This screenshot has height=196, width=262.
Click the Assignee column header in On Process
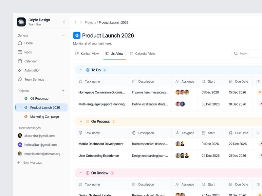click(x=185, y=133)
